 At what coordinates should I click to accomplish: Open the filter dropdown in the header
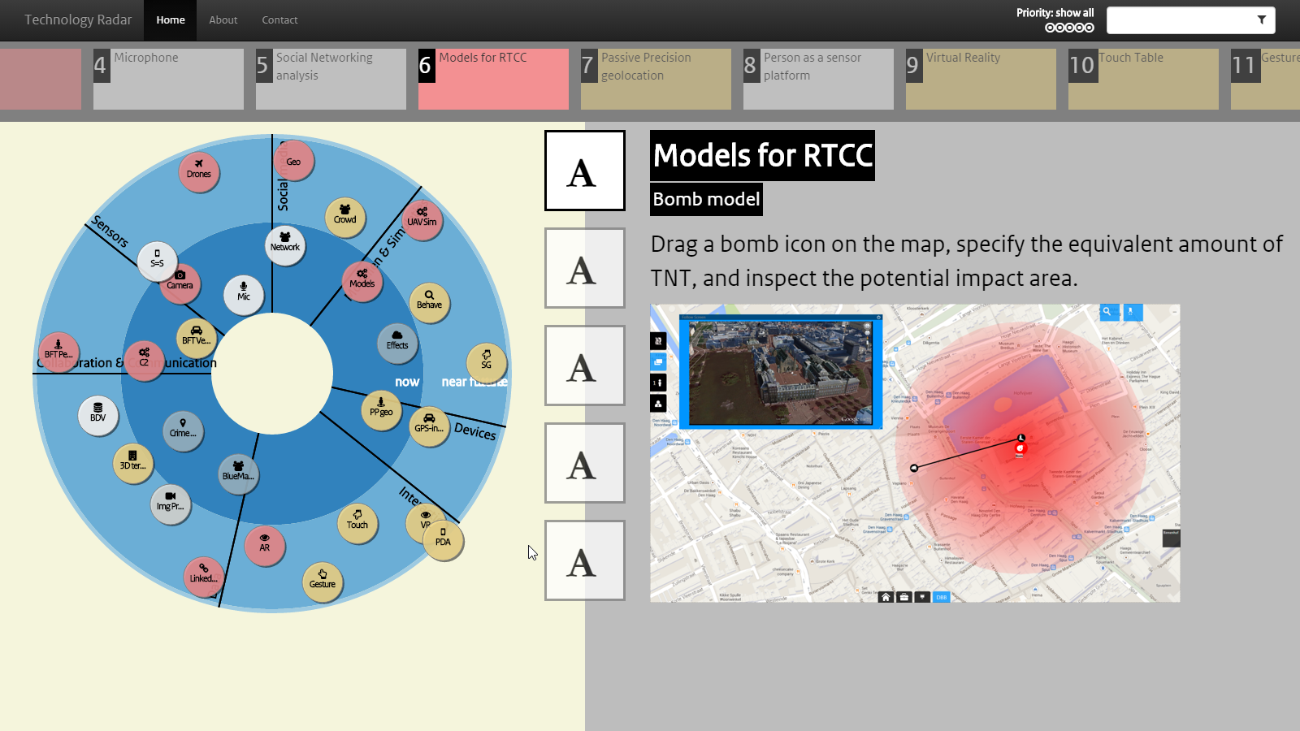click(x=1190, y=20)
